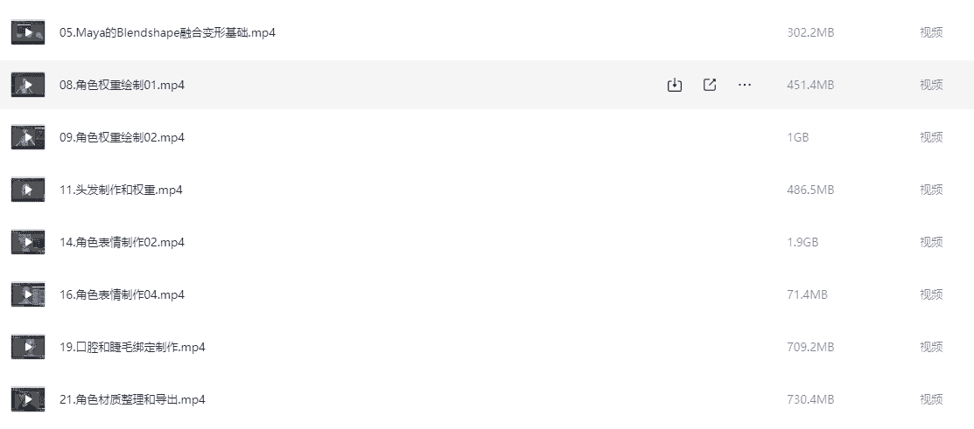974x429 pixels.
Task: Open file name 11.头发制作和权重.mp4
Action: [x=121, y=190]
